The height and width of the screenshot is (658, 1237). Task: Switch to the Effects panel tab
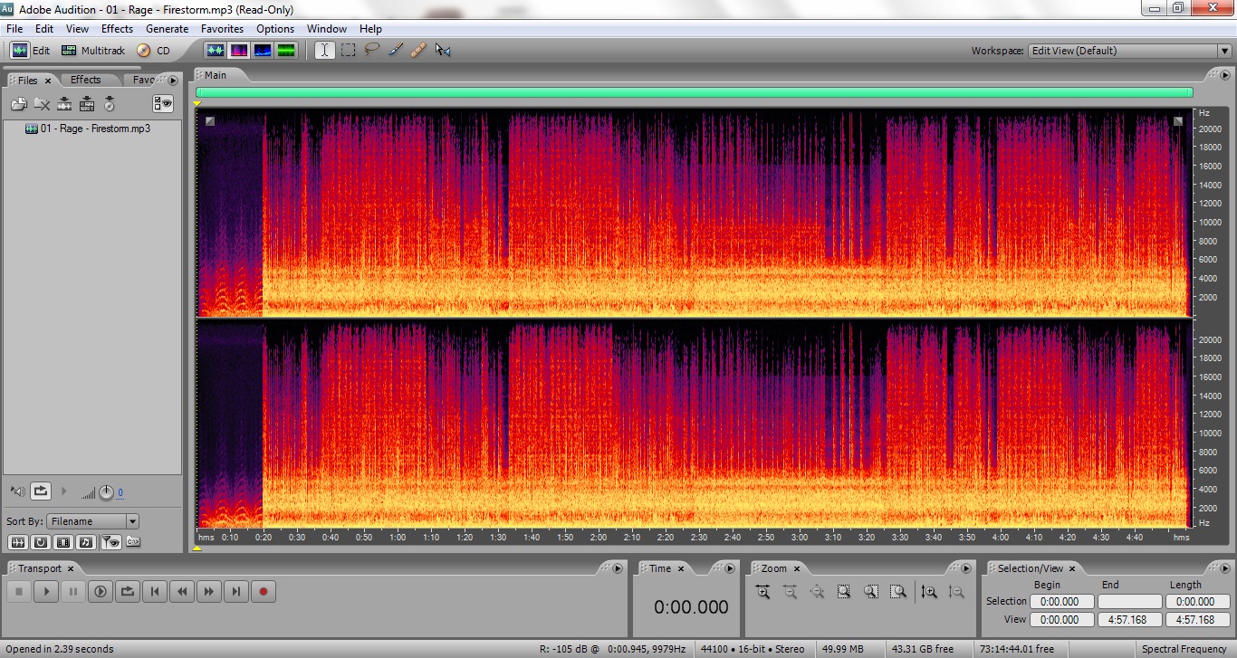pos(86,80)
